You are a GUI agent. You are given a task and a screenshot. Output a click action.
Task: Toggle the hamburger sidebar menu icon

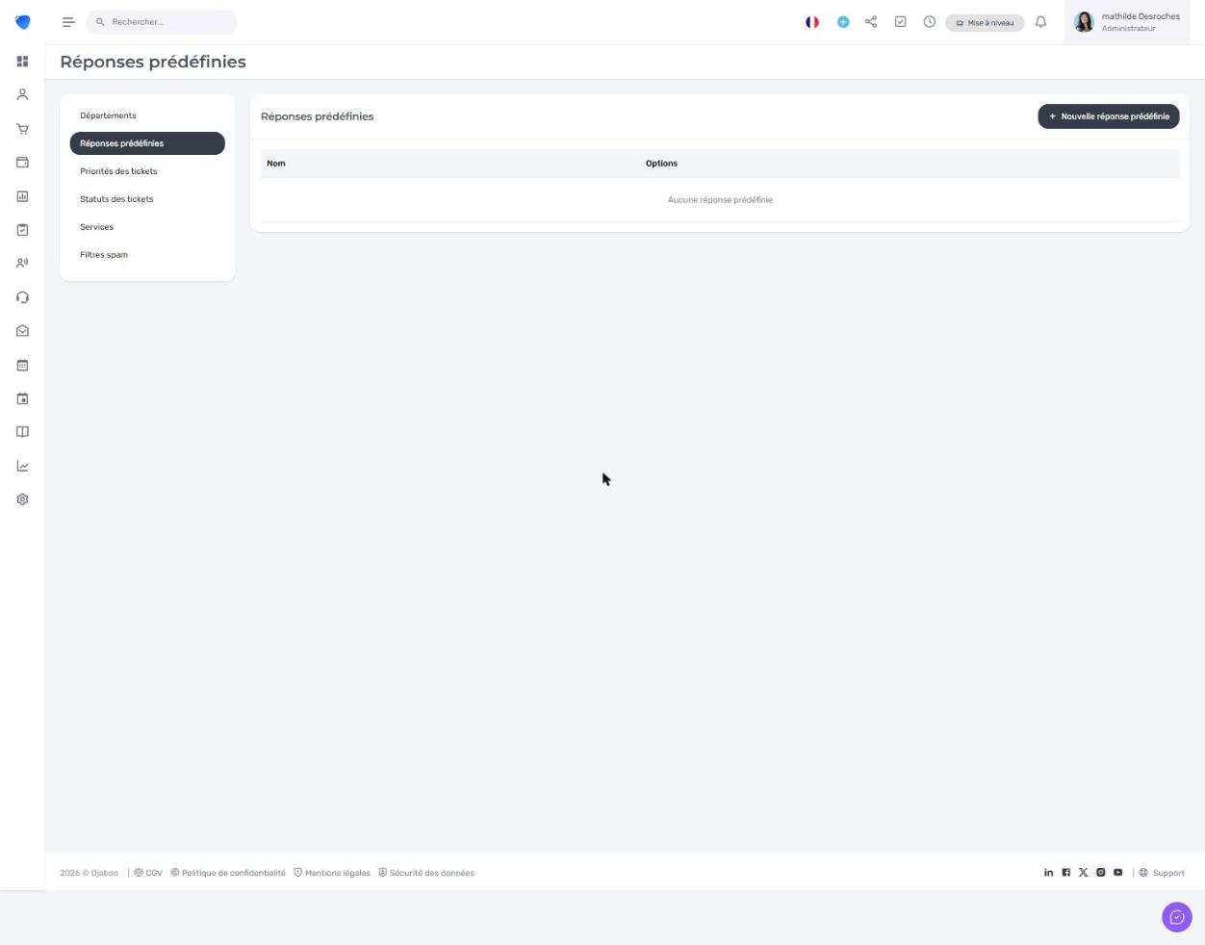(68, 22)
